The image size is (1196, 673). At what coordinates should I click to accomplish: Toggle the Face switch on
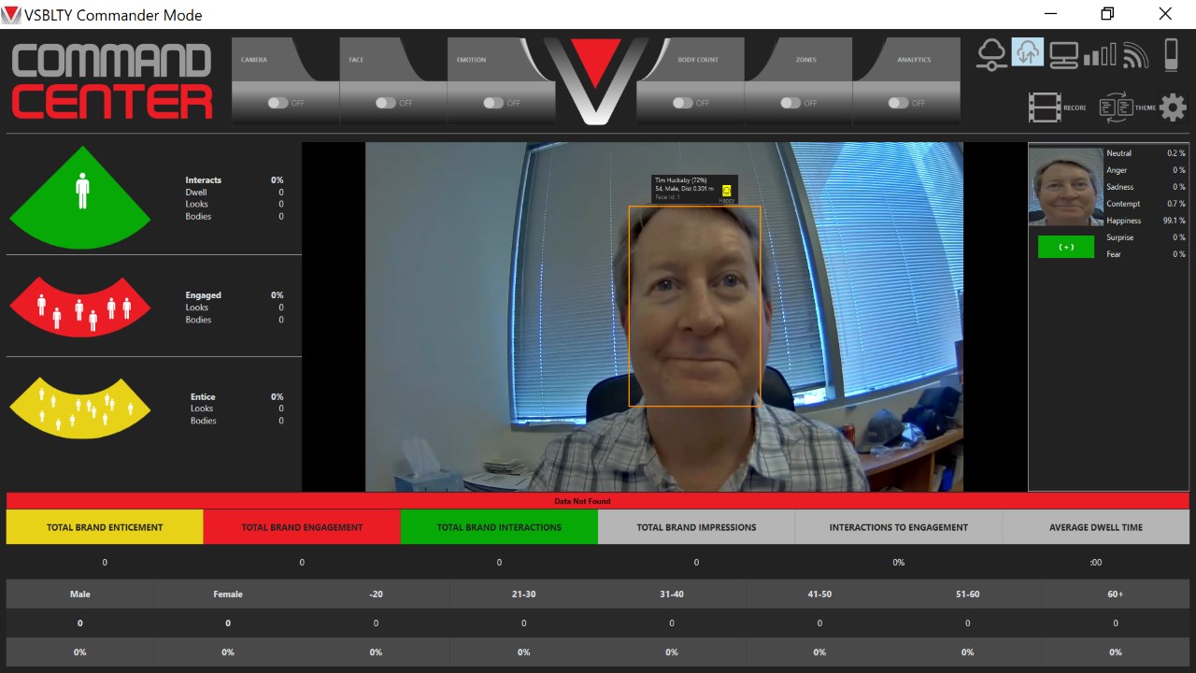386,103
